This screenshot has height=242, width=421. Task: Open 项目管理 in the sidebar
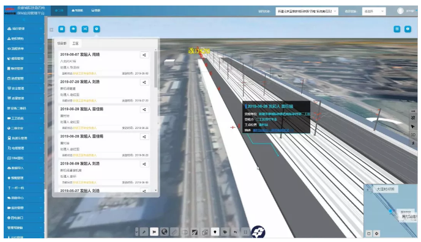point(24,29)
